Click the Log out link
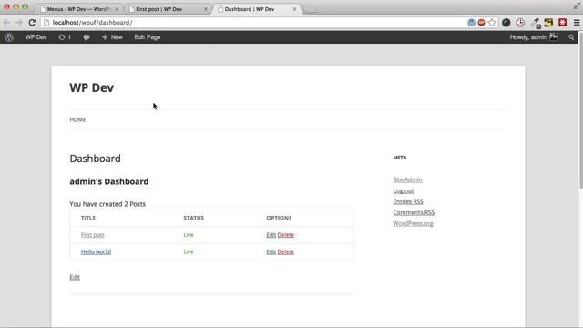This screenshot has width=583, height=328. pos(404,190)
